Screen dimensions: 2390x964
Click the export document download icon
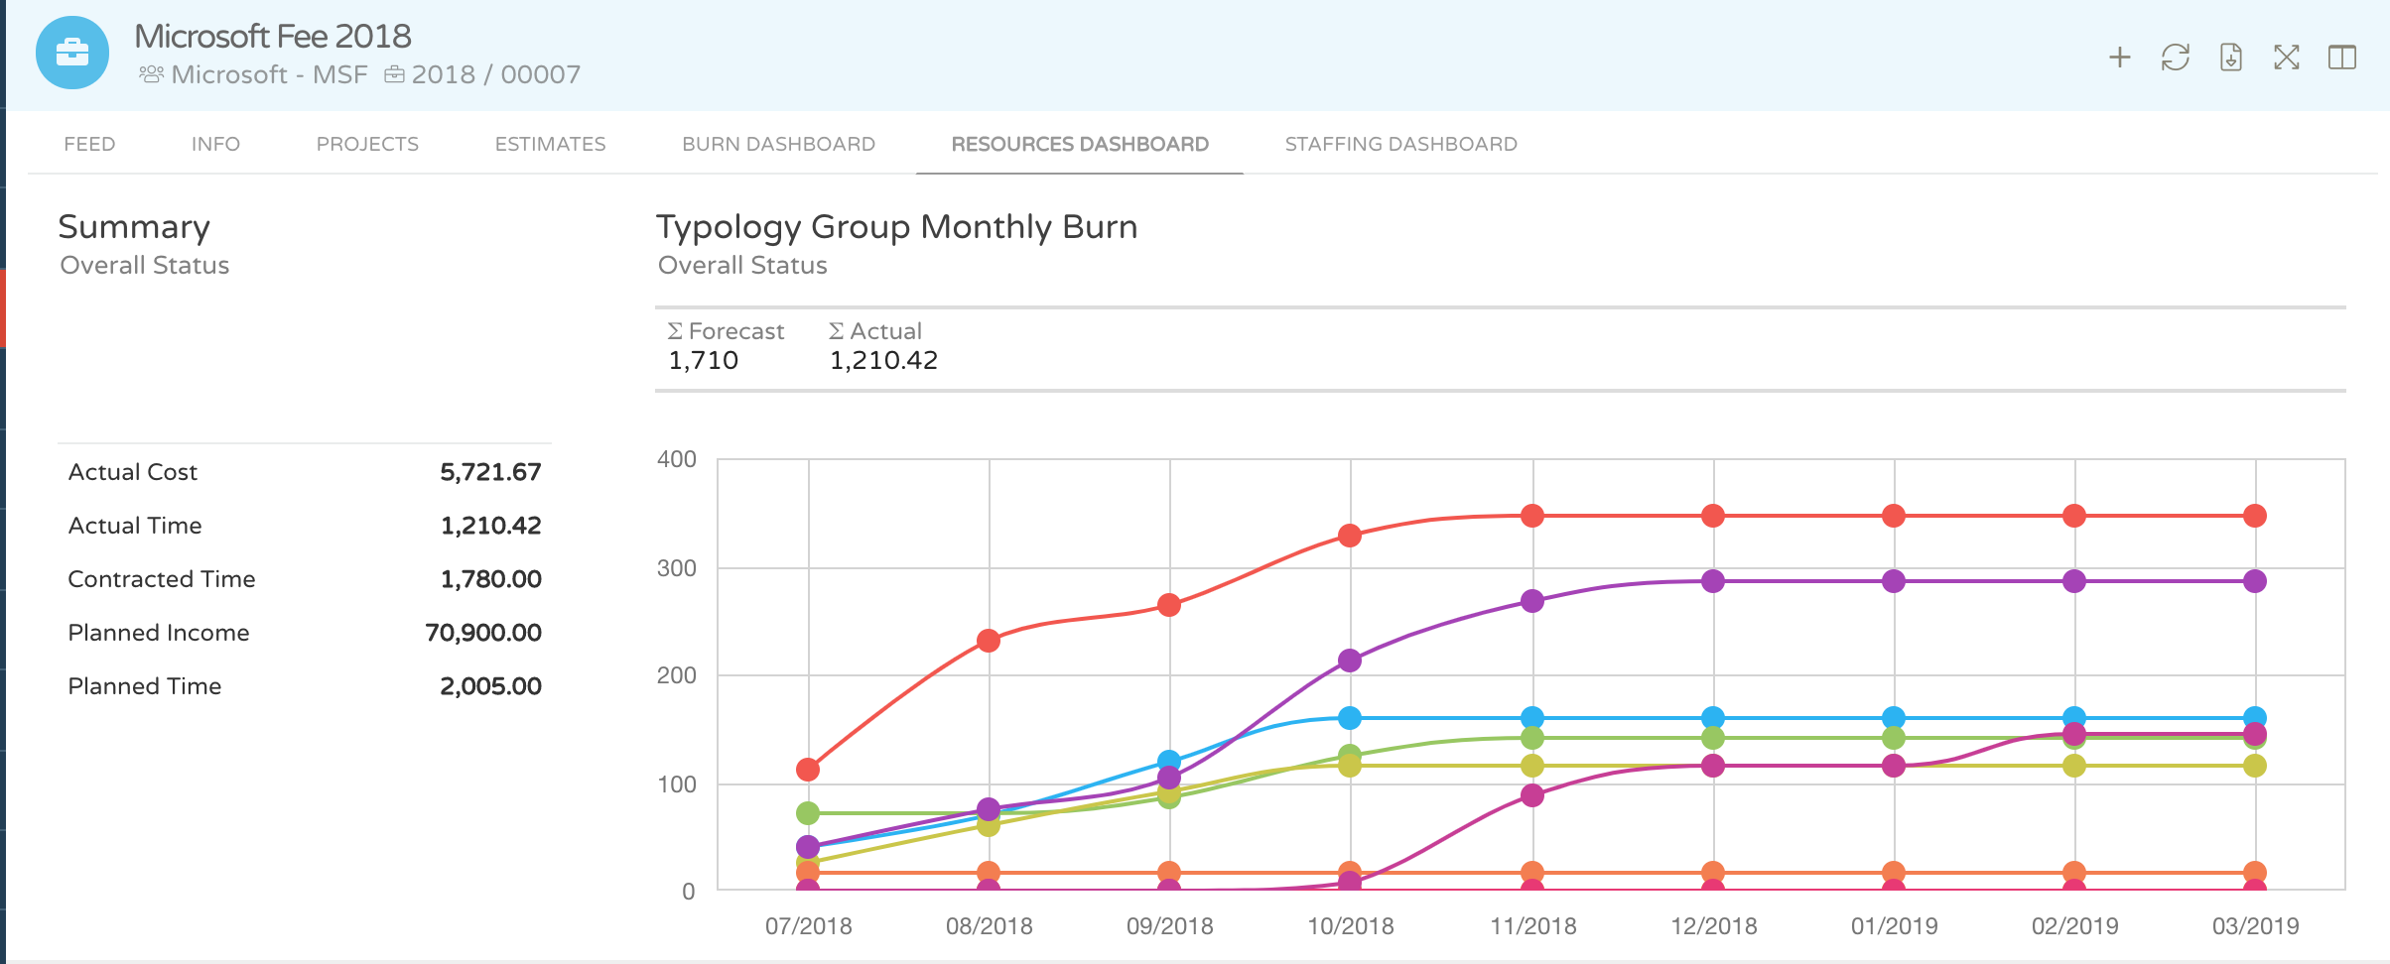click(2231, 58)
